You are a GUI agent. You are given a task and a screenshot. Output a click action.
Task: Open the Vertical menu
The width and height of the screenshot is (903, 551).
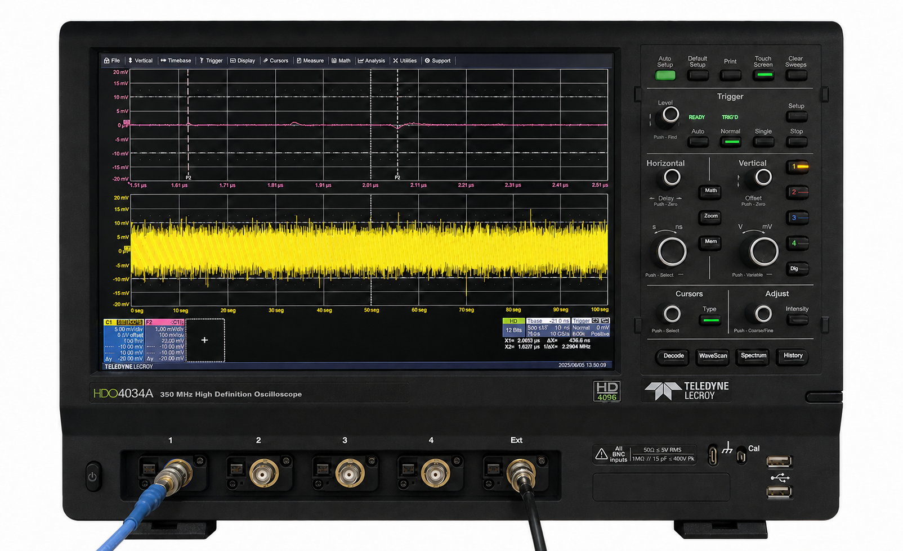tap(140, 61)
